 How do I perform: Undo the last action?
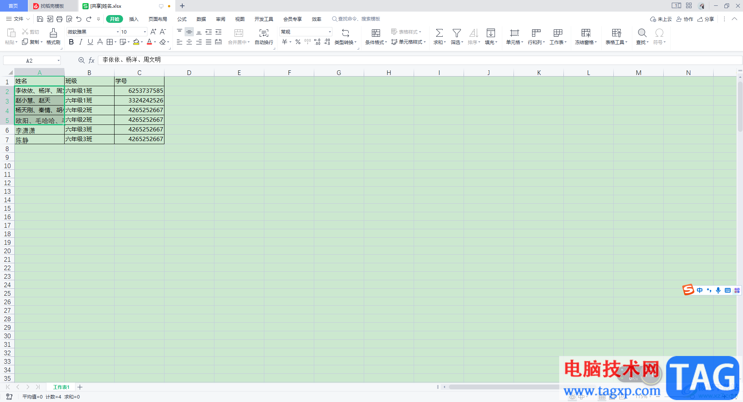click(79, 19)
